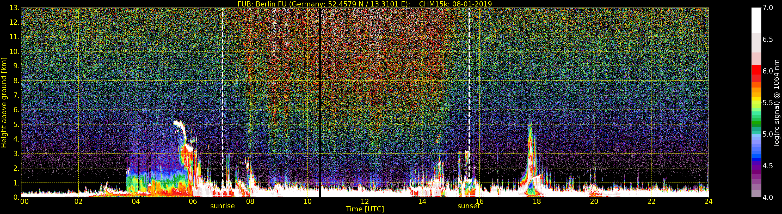Click the colorbar value '4.0'
Viewport: 782px width, 214px height.
(768, 197)
